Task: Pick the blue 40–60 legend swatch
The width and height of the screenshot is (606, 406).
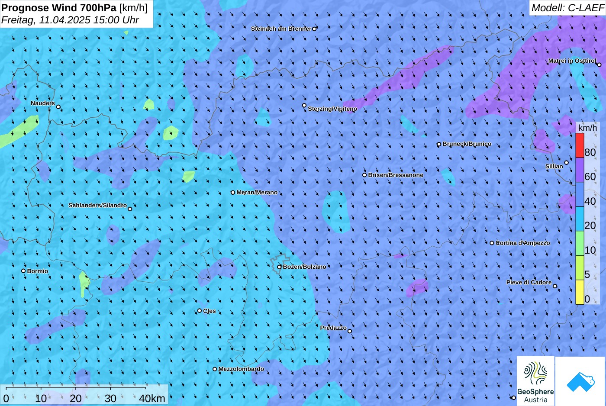Action: 580,194
